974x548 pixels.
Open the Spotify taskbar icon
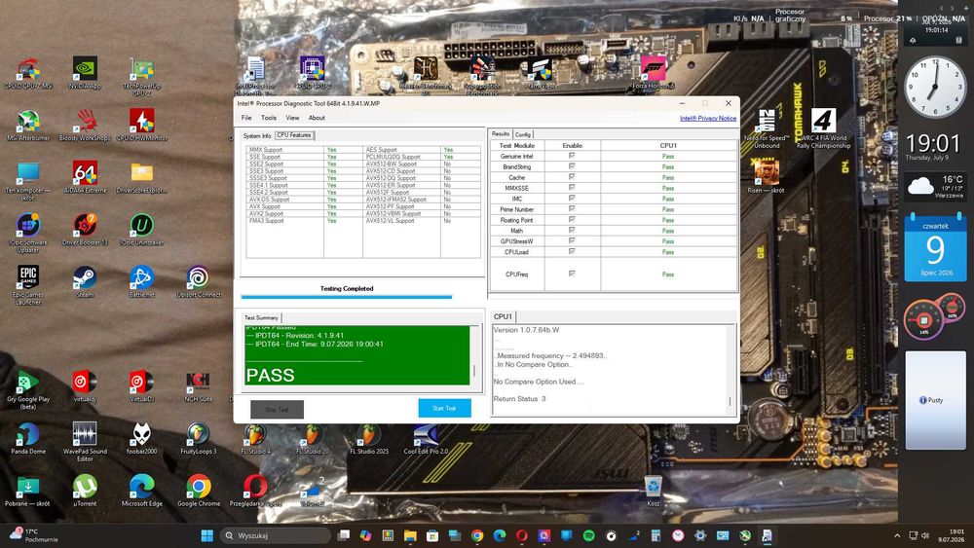point(589,535)
